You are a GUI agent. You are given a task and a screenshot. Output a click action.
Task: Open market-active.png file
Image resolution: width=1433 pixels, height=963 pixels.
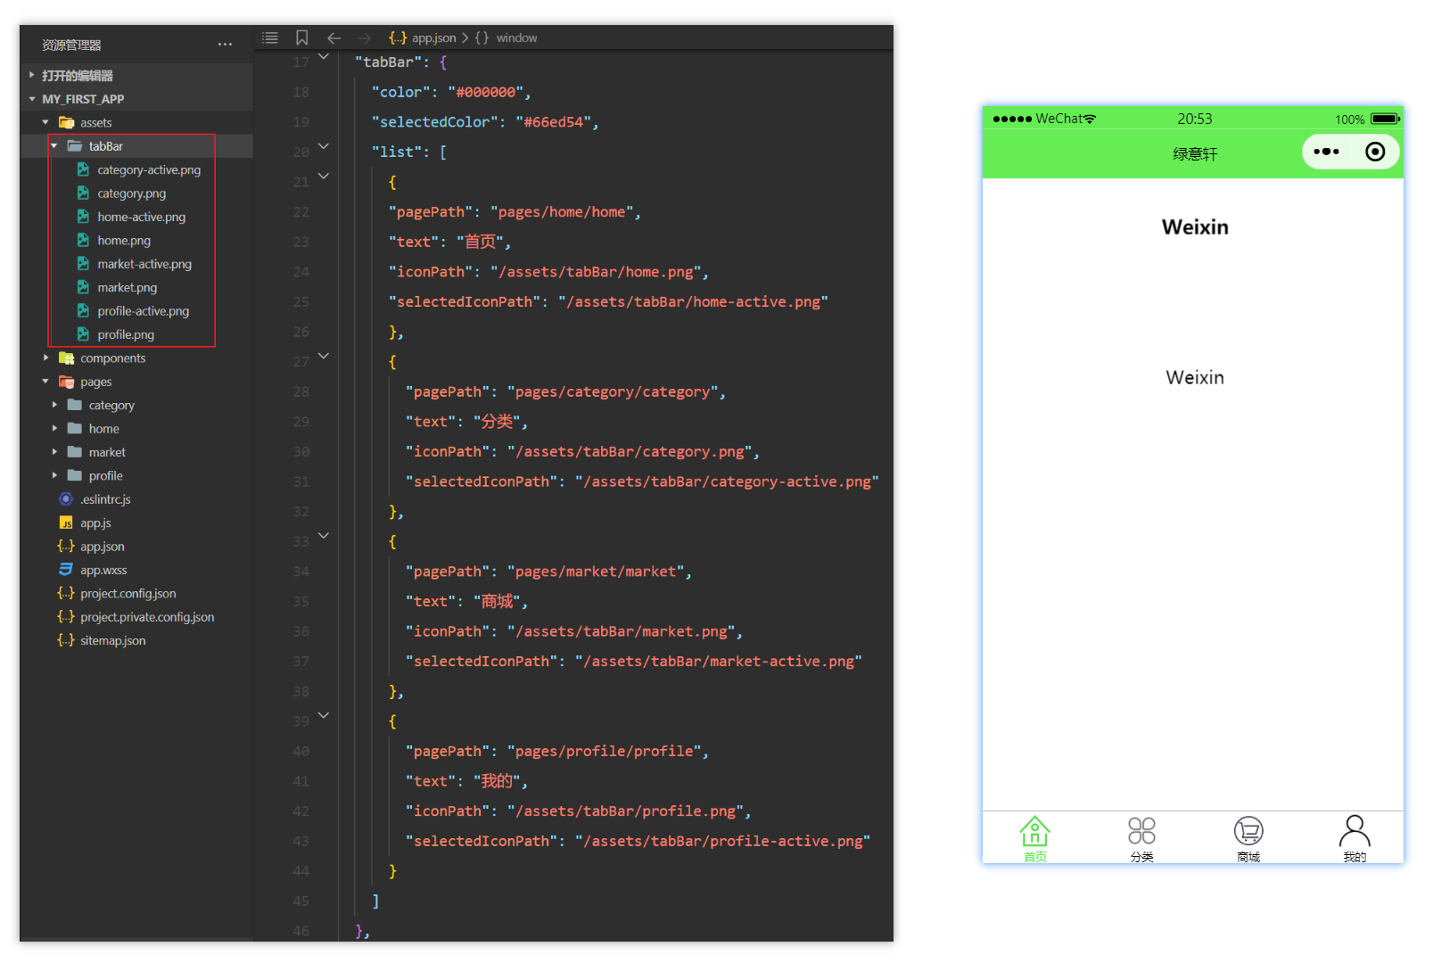144,264
